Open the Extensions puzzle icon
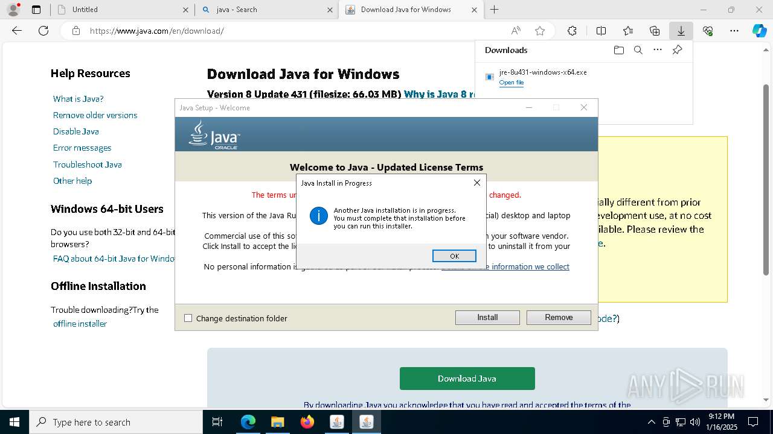This screenshot has height=434, width=773. click(x=572, y=31)
